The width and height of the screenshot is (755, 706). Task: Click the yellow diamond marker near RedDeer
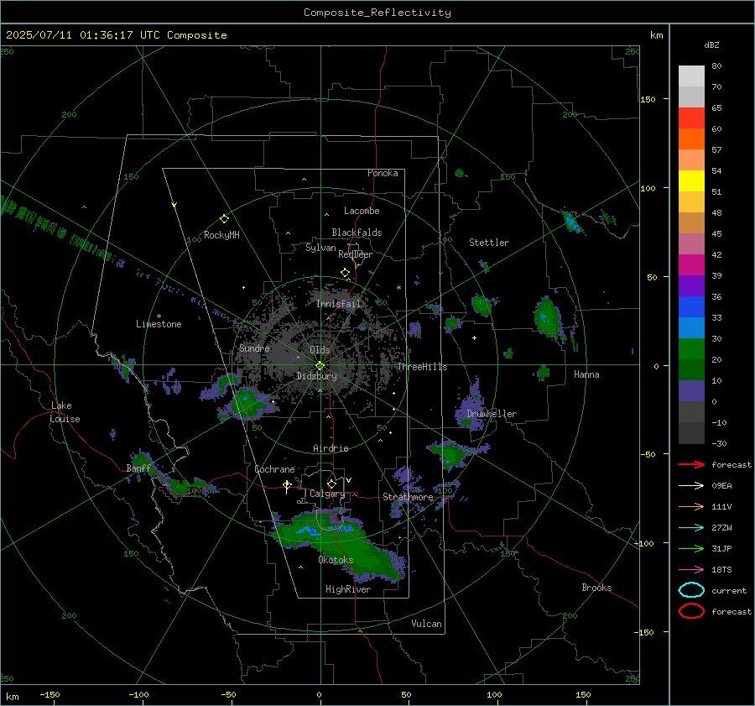(x=346, y=273)
